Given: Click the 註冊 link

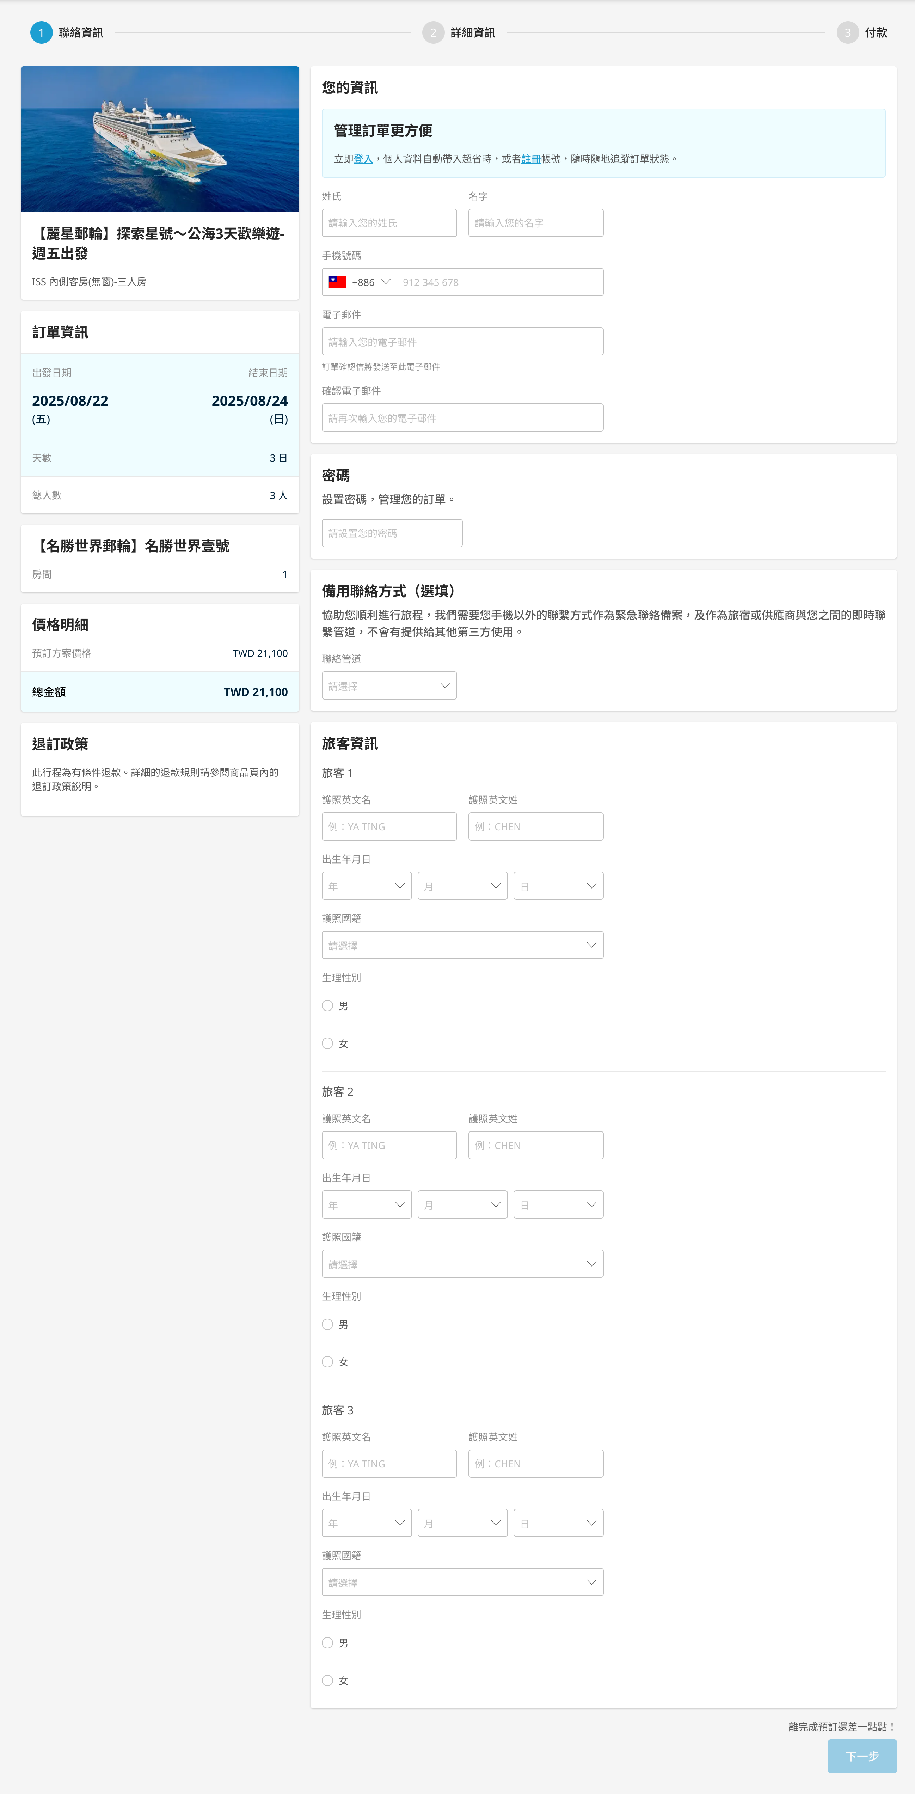Looking at the screenshot, I should click(x=530, y=159).
